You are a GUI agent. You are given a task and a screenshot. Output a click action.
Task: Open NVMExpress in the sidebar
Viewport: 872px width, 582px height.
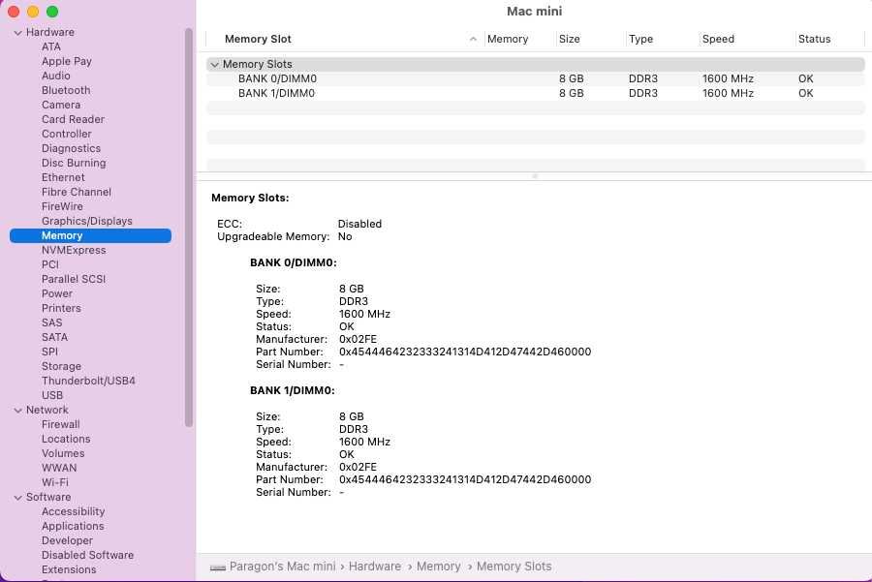click(x=74, y=250)
